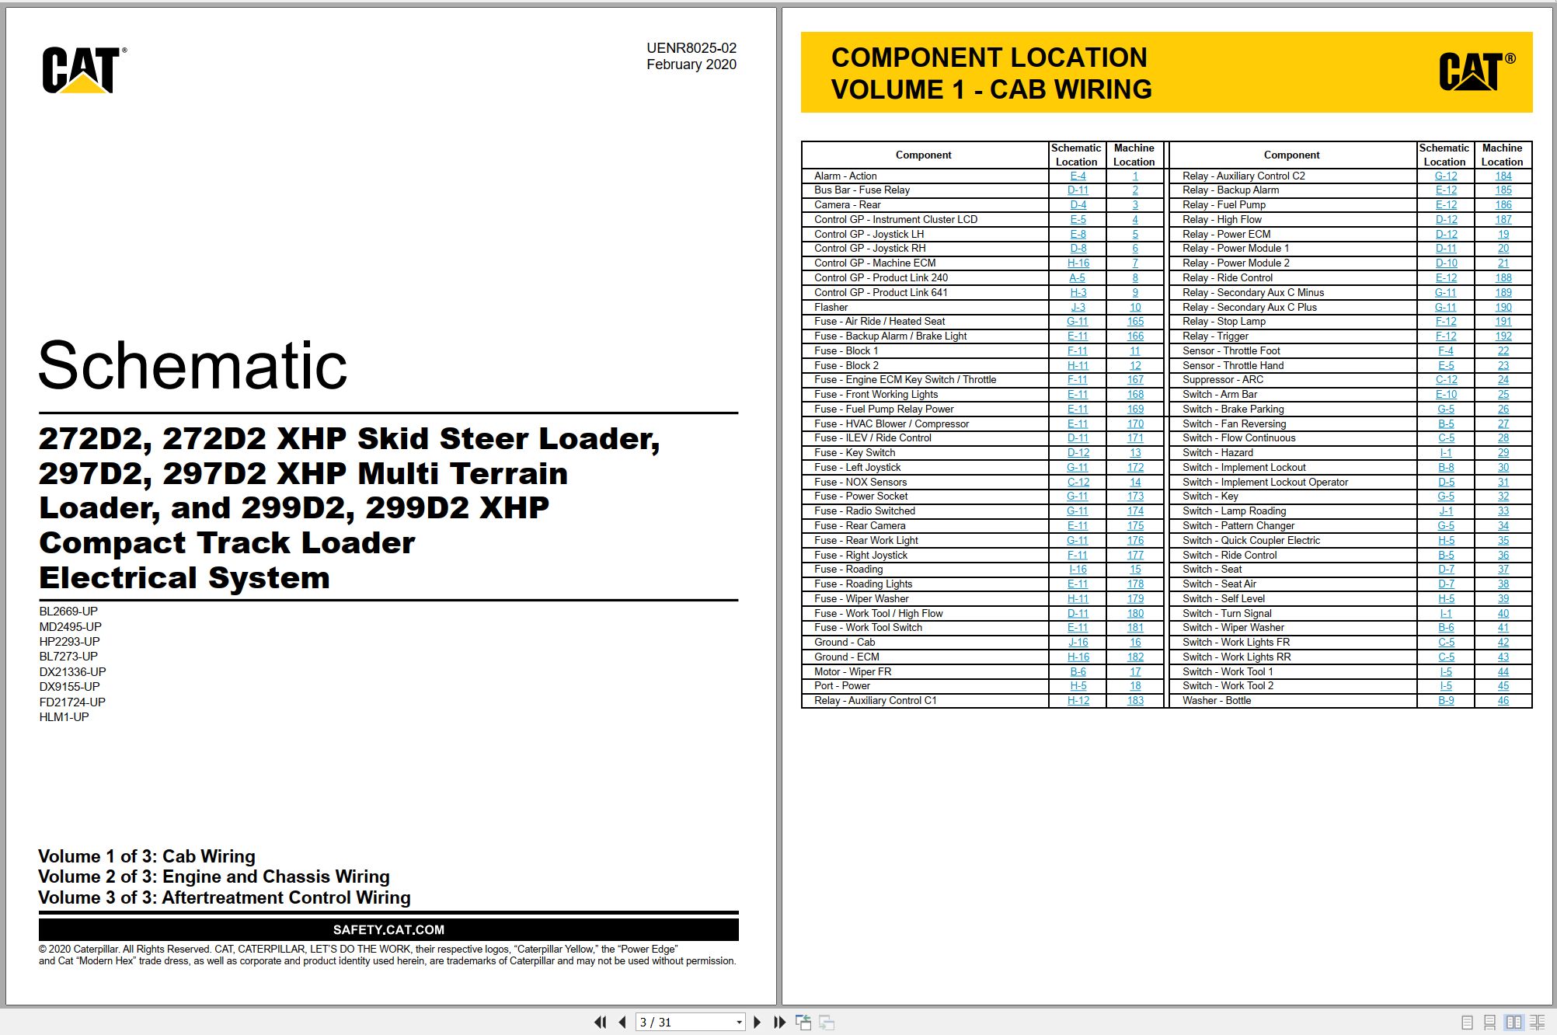Screen dimensions: 1557x1035
Task: Open machine location 46 for Washer - Bottle
Action: tap(1503, 701)
